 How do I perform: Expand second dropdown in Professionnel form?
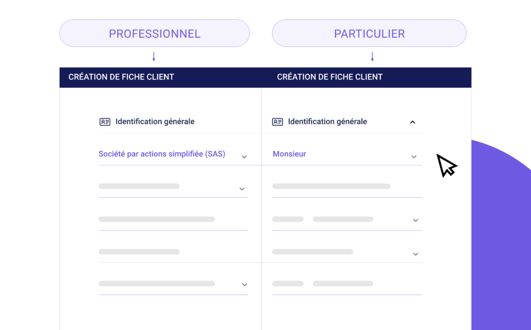point(173,187)
